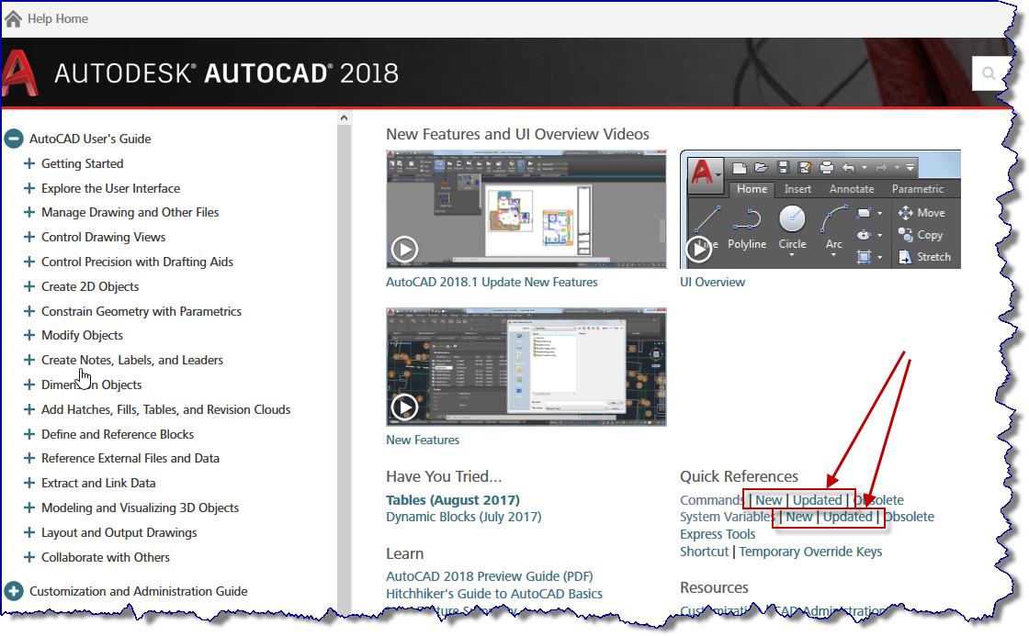Click the Move tool in the ribbon screenshot
The image size is (1029, 636).
coord(924,212)
